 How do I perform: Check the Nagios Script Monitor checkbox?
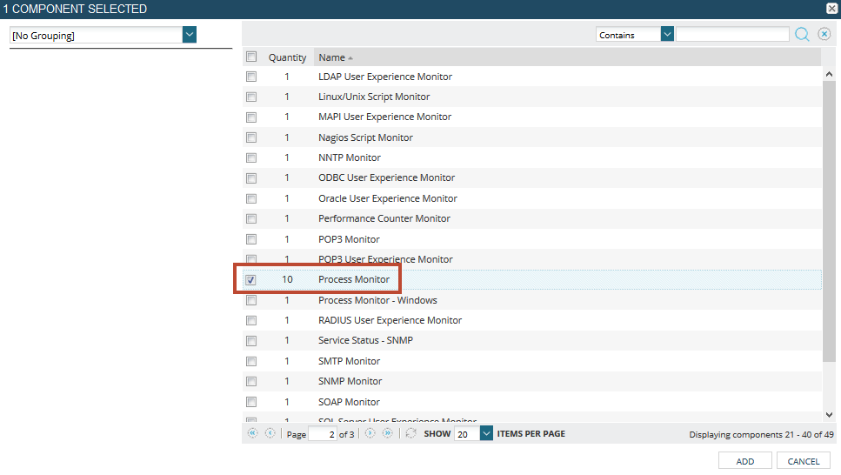coord(251,137)
